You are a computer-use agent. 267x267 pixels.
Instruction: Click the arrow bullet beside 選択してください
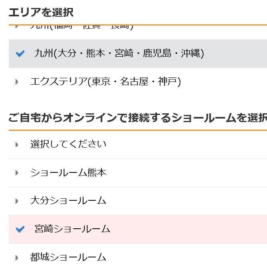click(x=17, y=144)
